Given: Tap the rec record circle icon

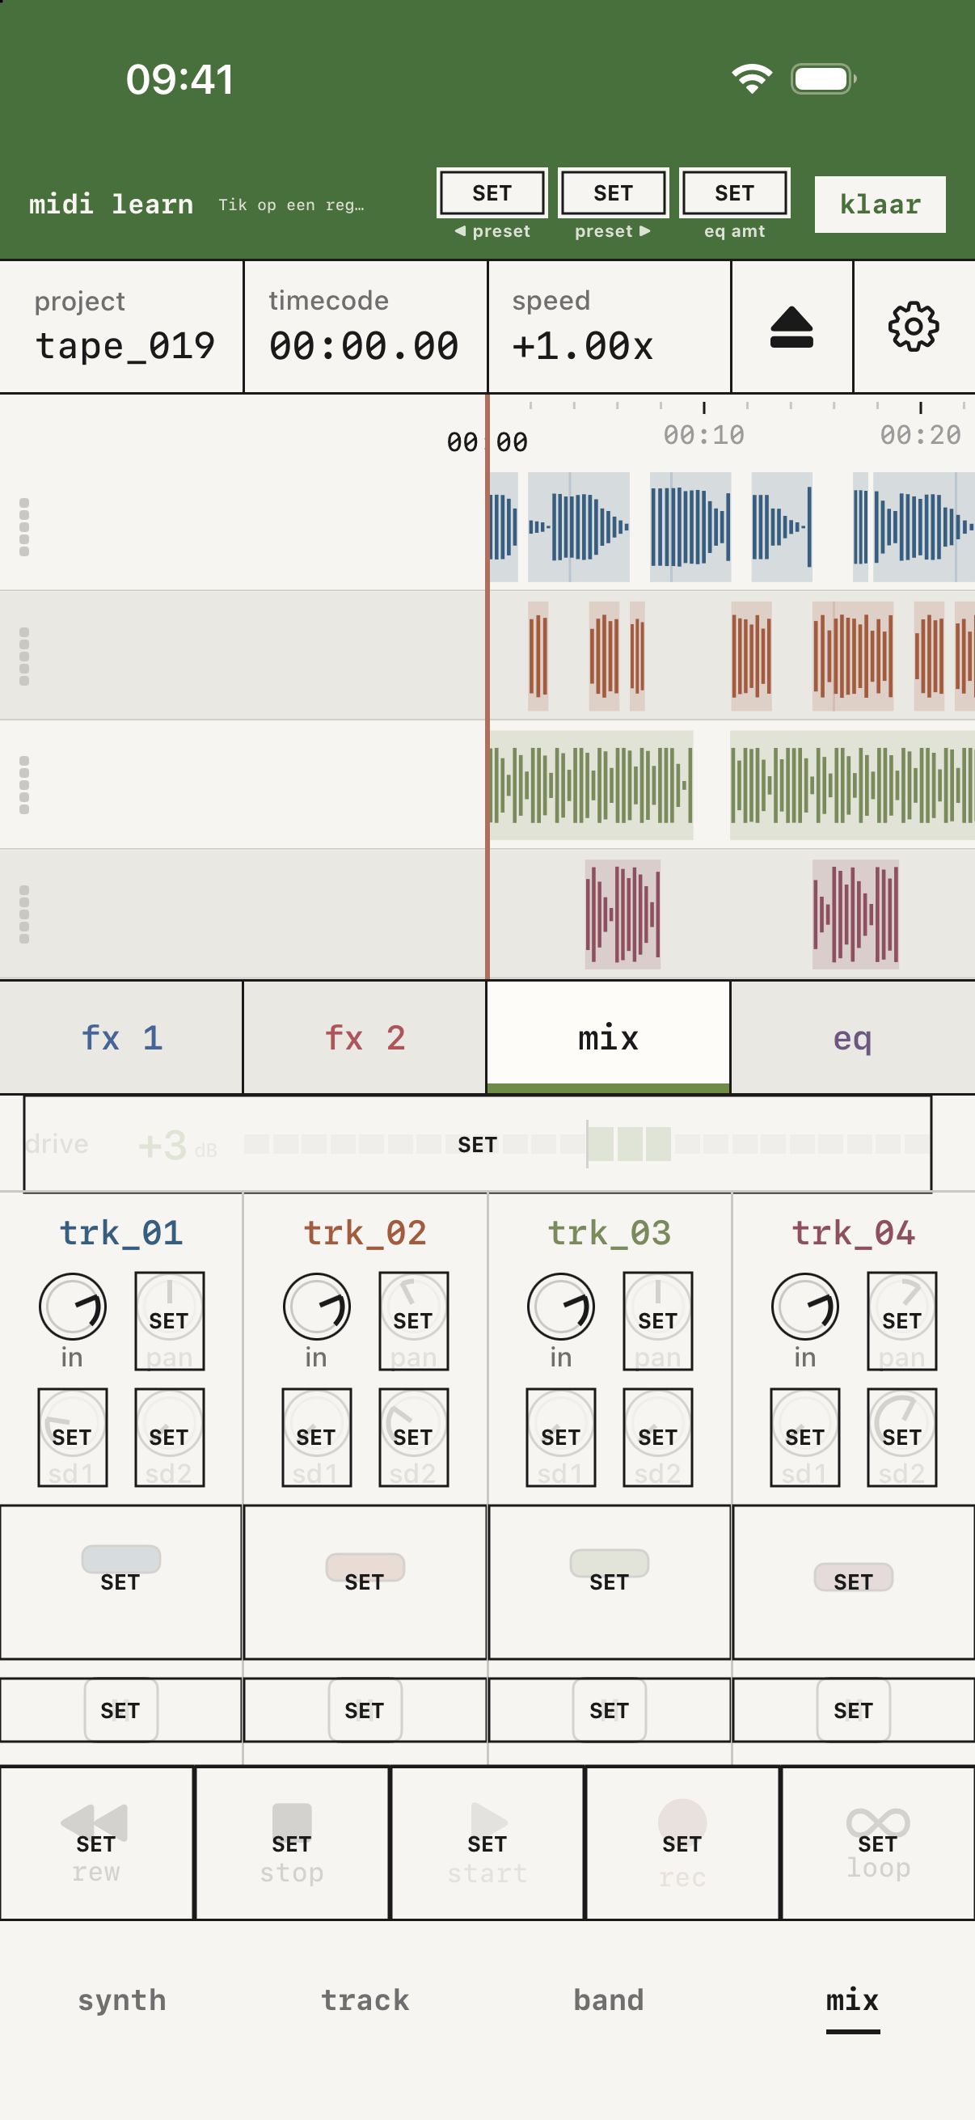Looking at the screenshot, I should pos(682,1822).
